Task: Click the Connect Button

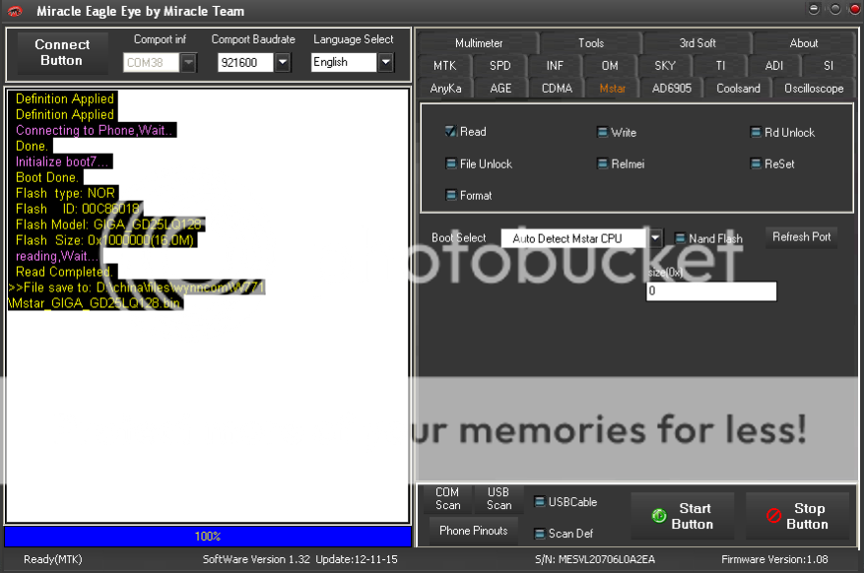Action: tap(62, 53)
